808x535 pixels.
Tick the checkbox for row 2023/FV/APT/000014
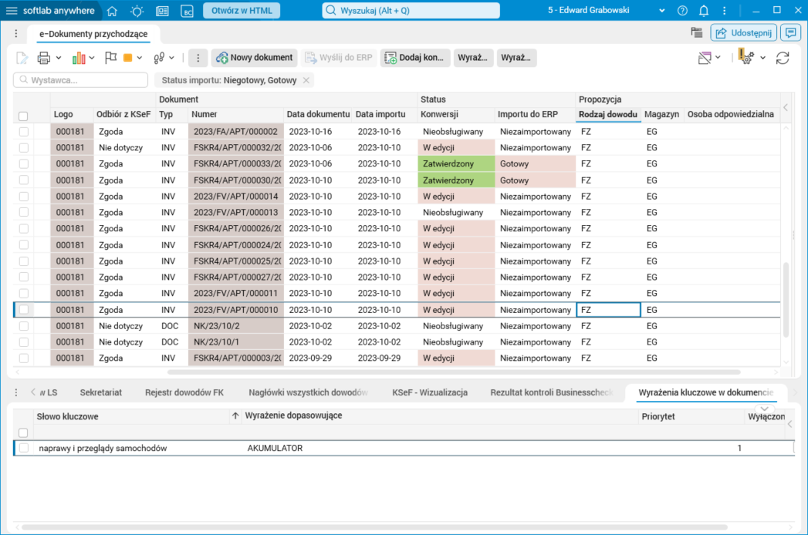pos(24,197)
